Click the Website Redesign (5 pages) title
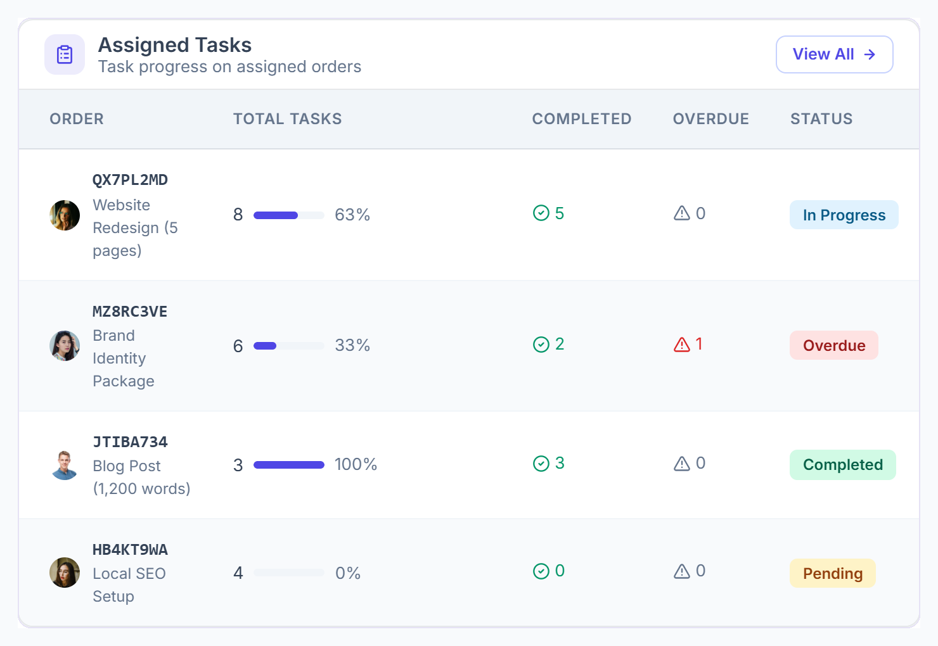 135,228
